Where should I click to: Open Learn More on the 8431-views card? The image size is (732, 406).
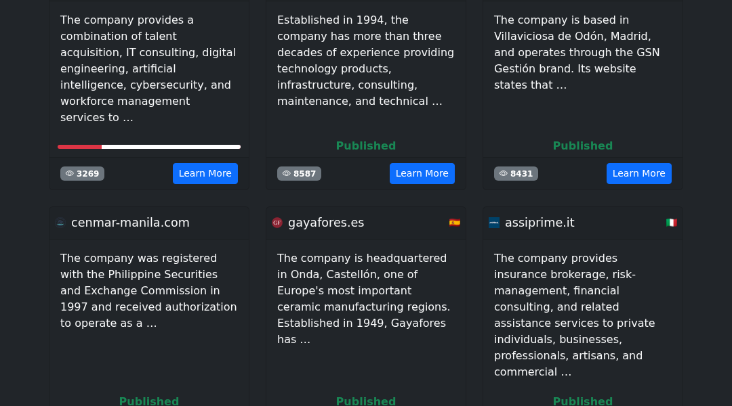point(639,173)
